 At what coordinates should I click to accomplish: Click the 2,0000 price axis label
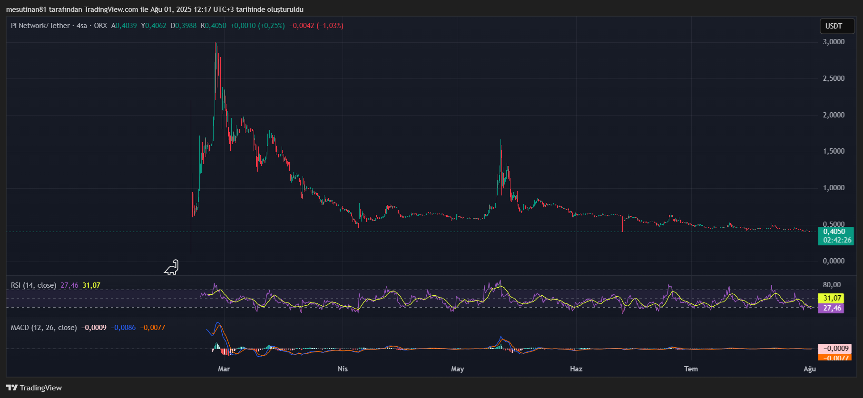(834, 115)
